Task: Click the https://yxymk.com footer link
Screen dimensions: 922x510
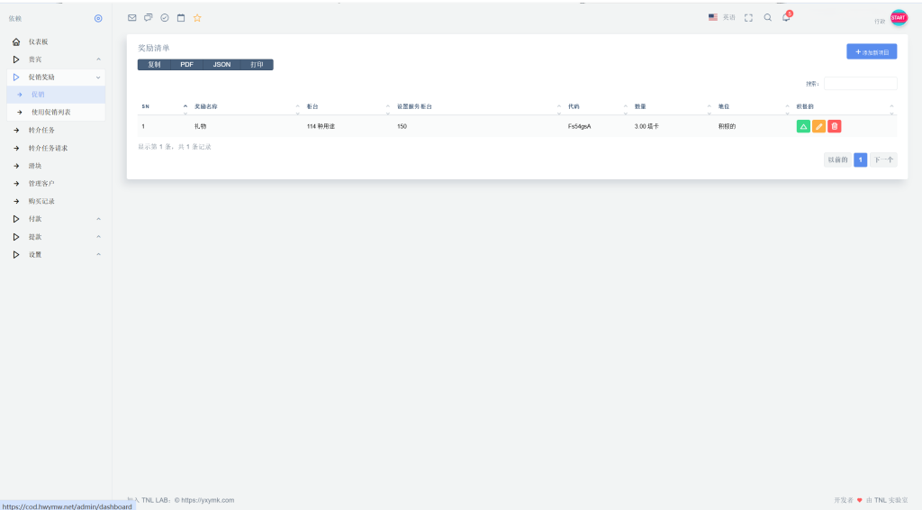Action: pyautogui.click(x=208, y=501)
